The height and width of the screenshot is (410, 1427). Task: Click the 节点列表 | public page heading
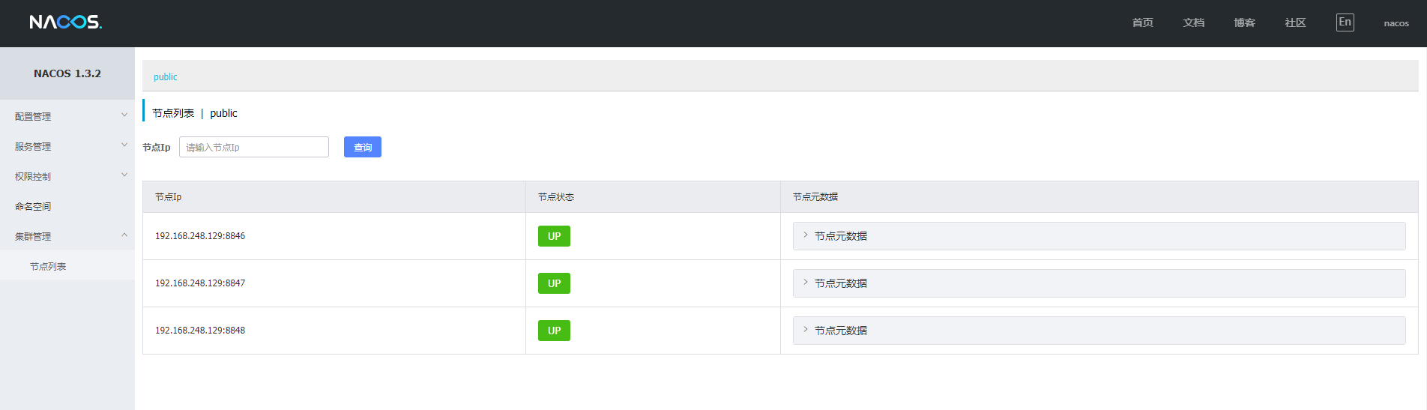pos(195,113)
